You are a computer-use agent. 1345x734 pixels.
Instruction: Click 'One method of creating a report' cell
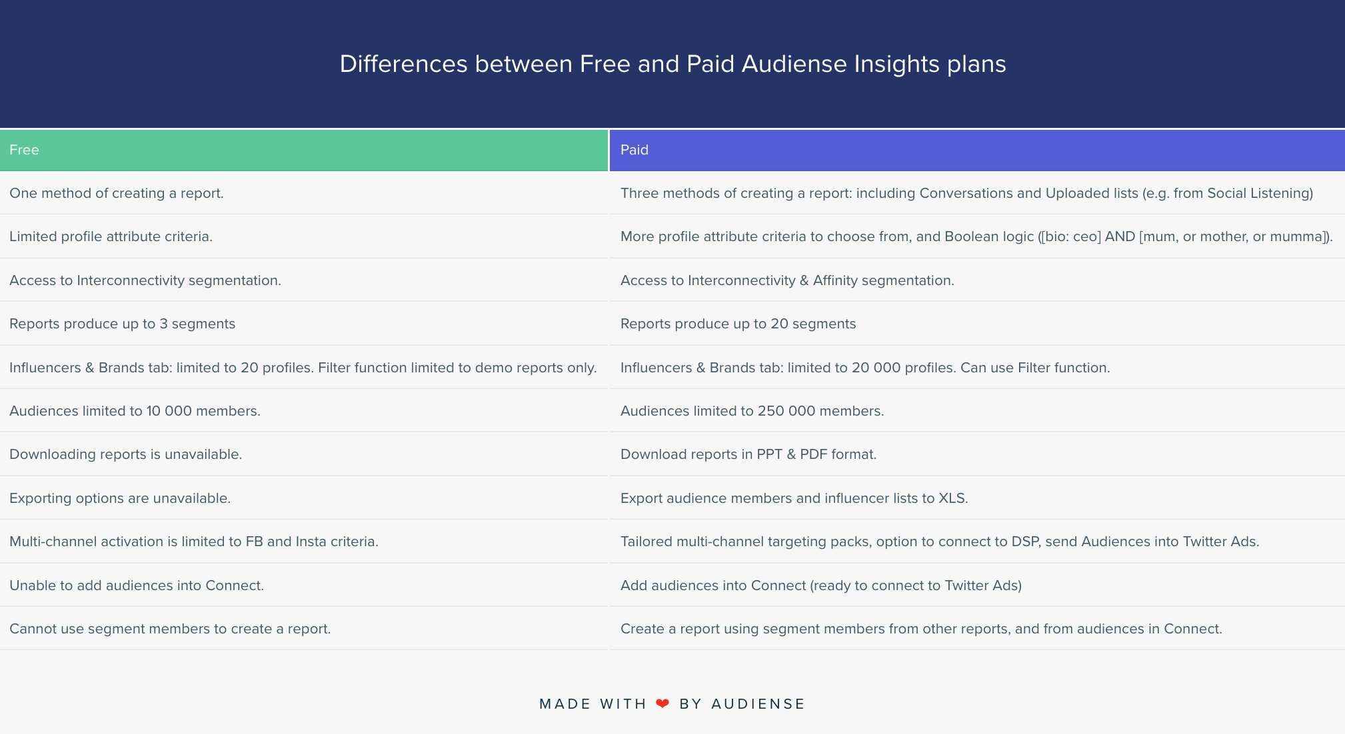click(304, 193)
